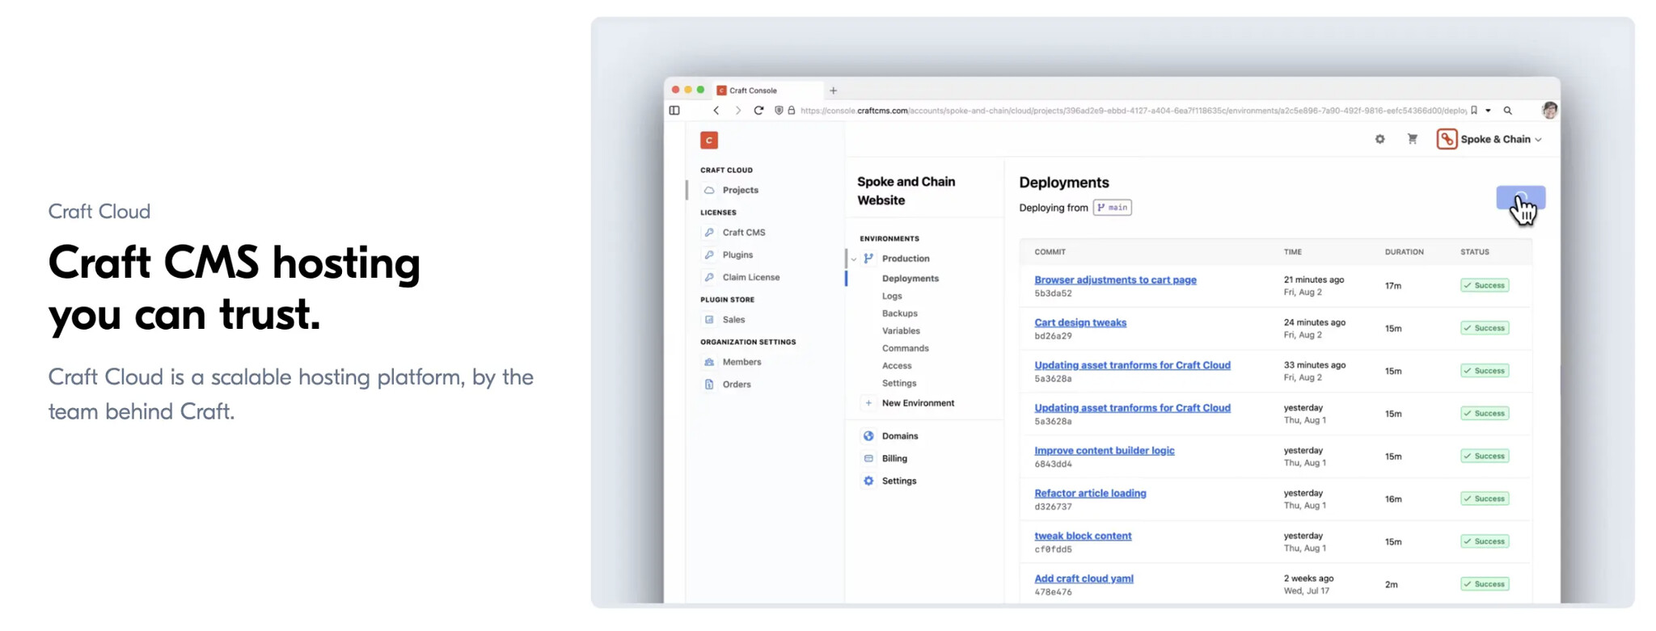Collapse the Production environment chevron
This screenshot has width=1656, height=631.
pyautogui.click(x=854, y=259)
